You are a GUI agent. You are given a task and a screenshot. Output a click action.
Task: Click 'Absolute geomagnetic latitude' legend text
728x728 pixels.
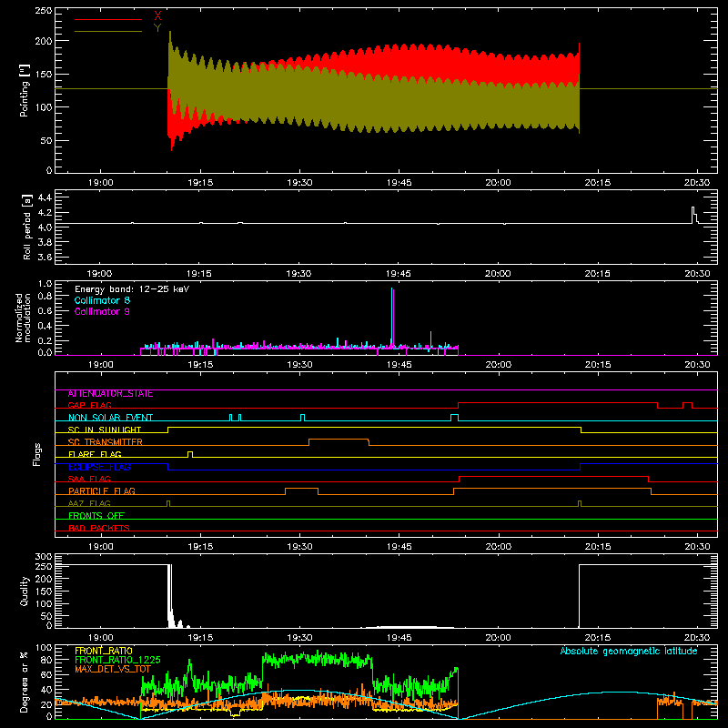[629, 651]
